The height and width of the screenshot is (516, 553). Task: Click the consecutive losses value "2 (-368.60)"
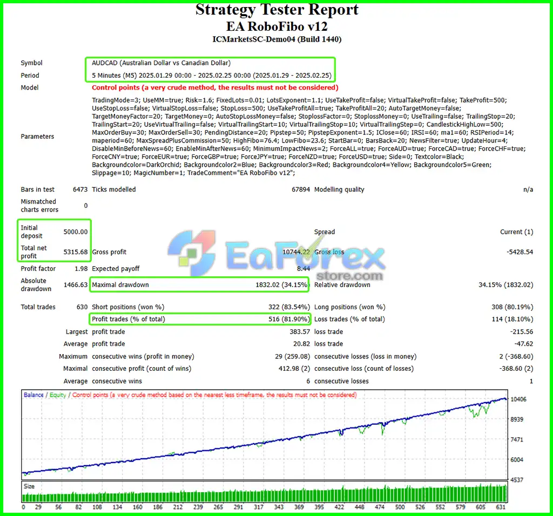(516, 356)
